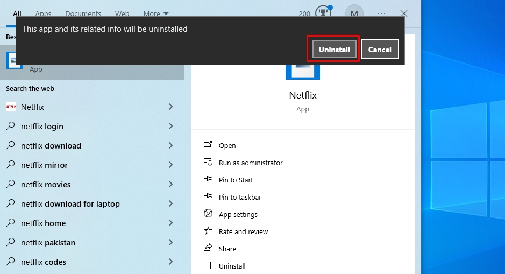The image size is (505, 274).
Task: Click the Rate and review star icon
Action: coord(208,230)
